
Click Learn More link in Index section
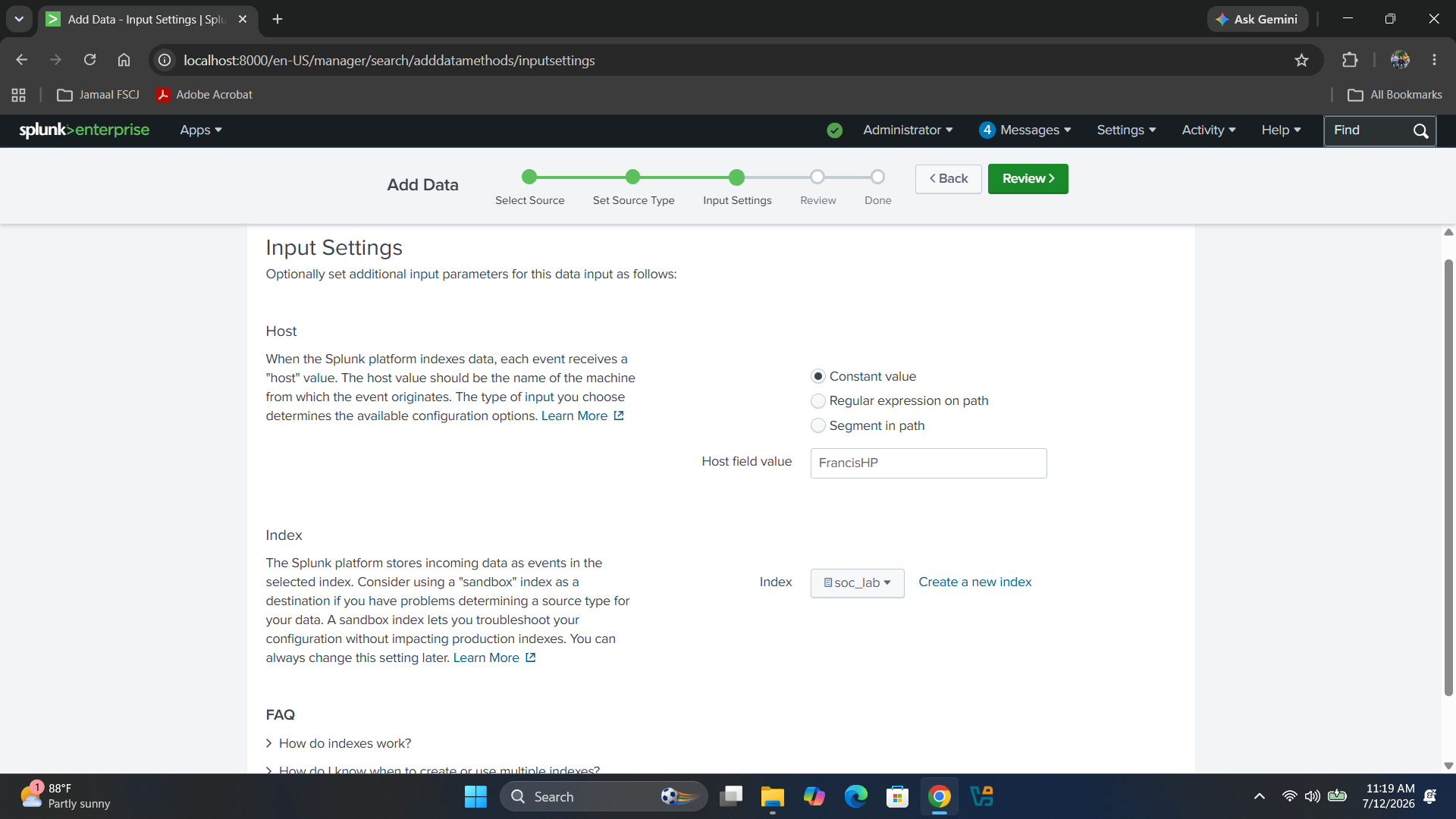tap(486, 657)
